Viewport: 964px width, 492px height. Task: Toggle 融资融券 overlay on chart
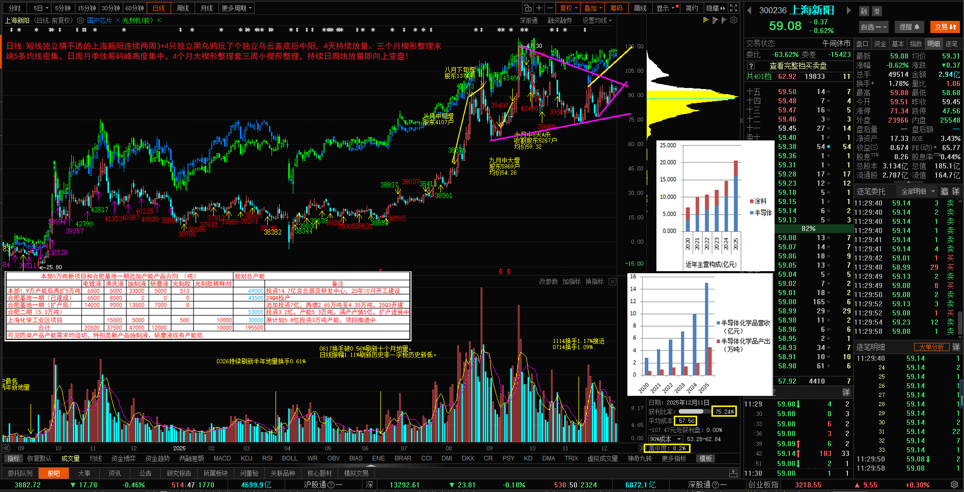click(x=560, y=20)
